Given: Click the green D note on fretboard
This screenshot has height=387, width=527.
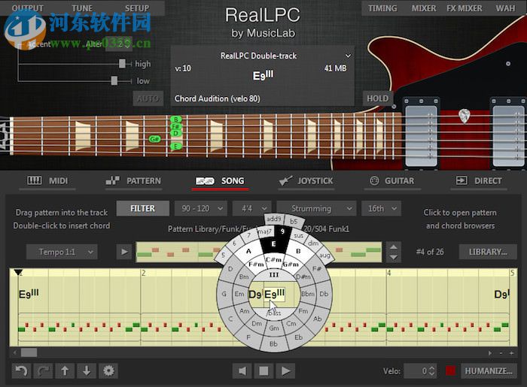Looking at the screenshot, I should click(x=175, y=133).
